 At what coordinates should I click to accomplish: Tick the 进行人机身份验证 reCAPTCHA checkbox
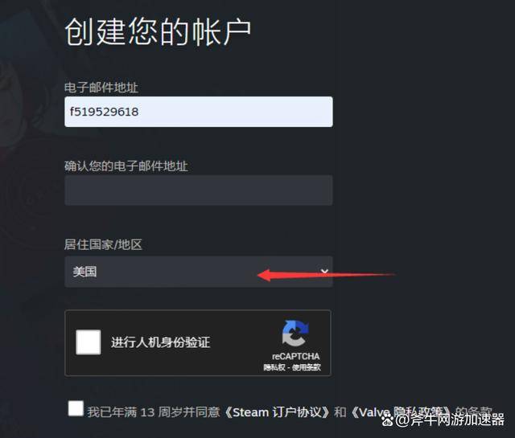(x=88, y=342)
